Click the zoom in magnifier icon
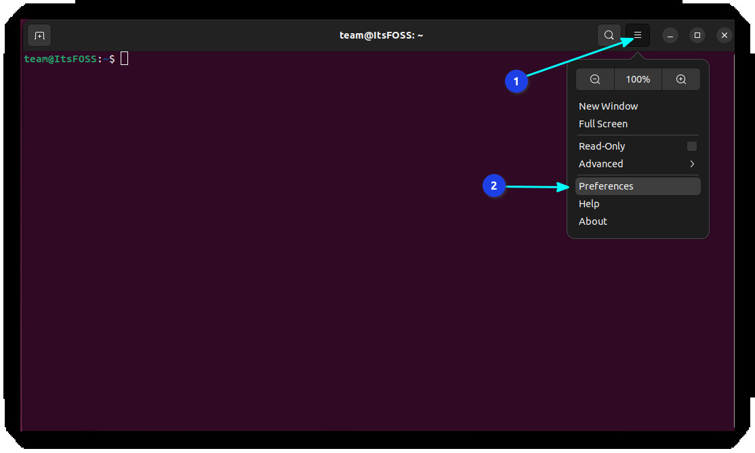The width and height of the screenshot is (755, 453). tap(681, 79)
